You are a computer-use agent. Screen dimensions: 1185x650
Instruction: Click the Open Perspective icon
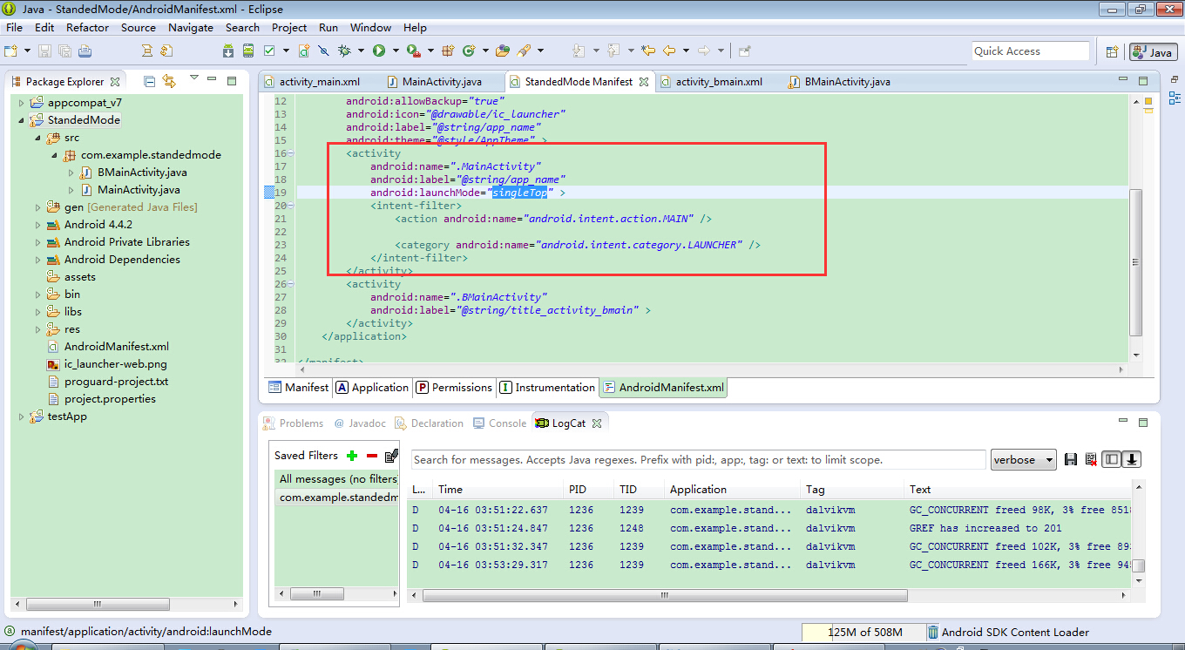point(1112,51)
